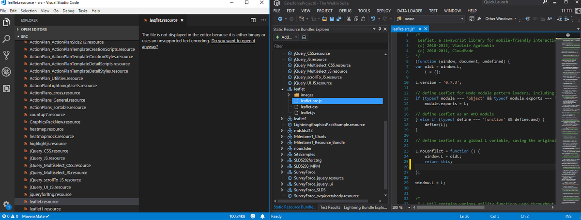Click the Copy icon in Welkin Suite toolbar
The height and width of the screenshot is (220, 581).
(356, 19)
